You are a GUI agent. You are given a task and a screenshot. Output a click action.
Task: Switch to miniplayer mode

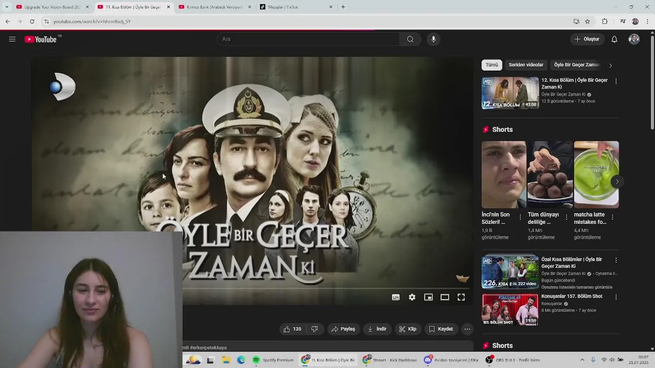point(428,297)
